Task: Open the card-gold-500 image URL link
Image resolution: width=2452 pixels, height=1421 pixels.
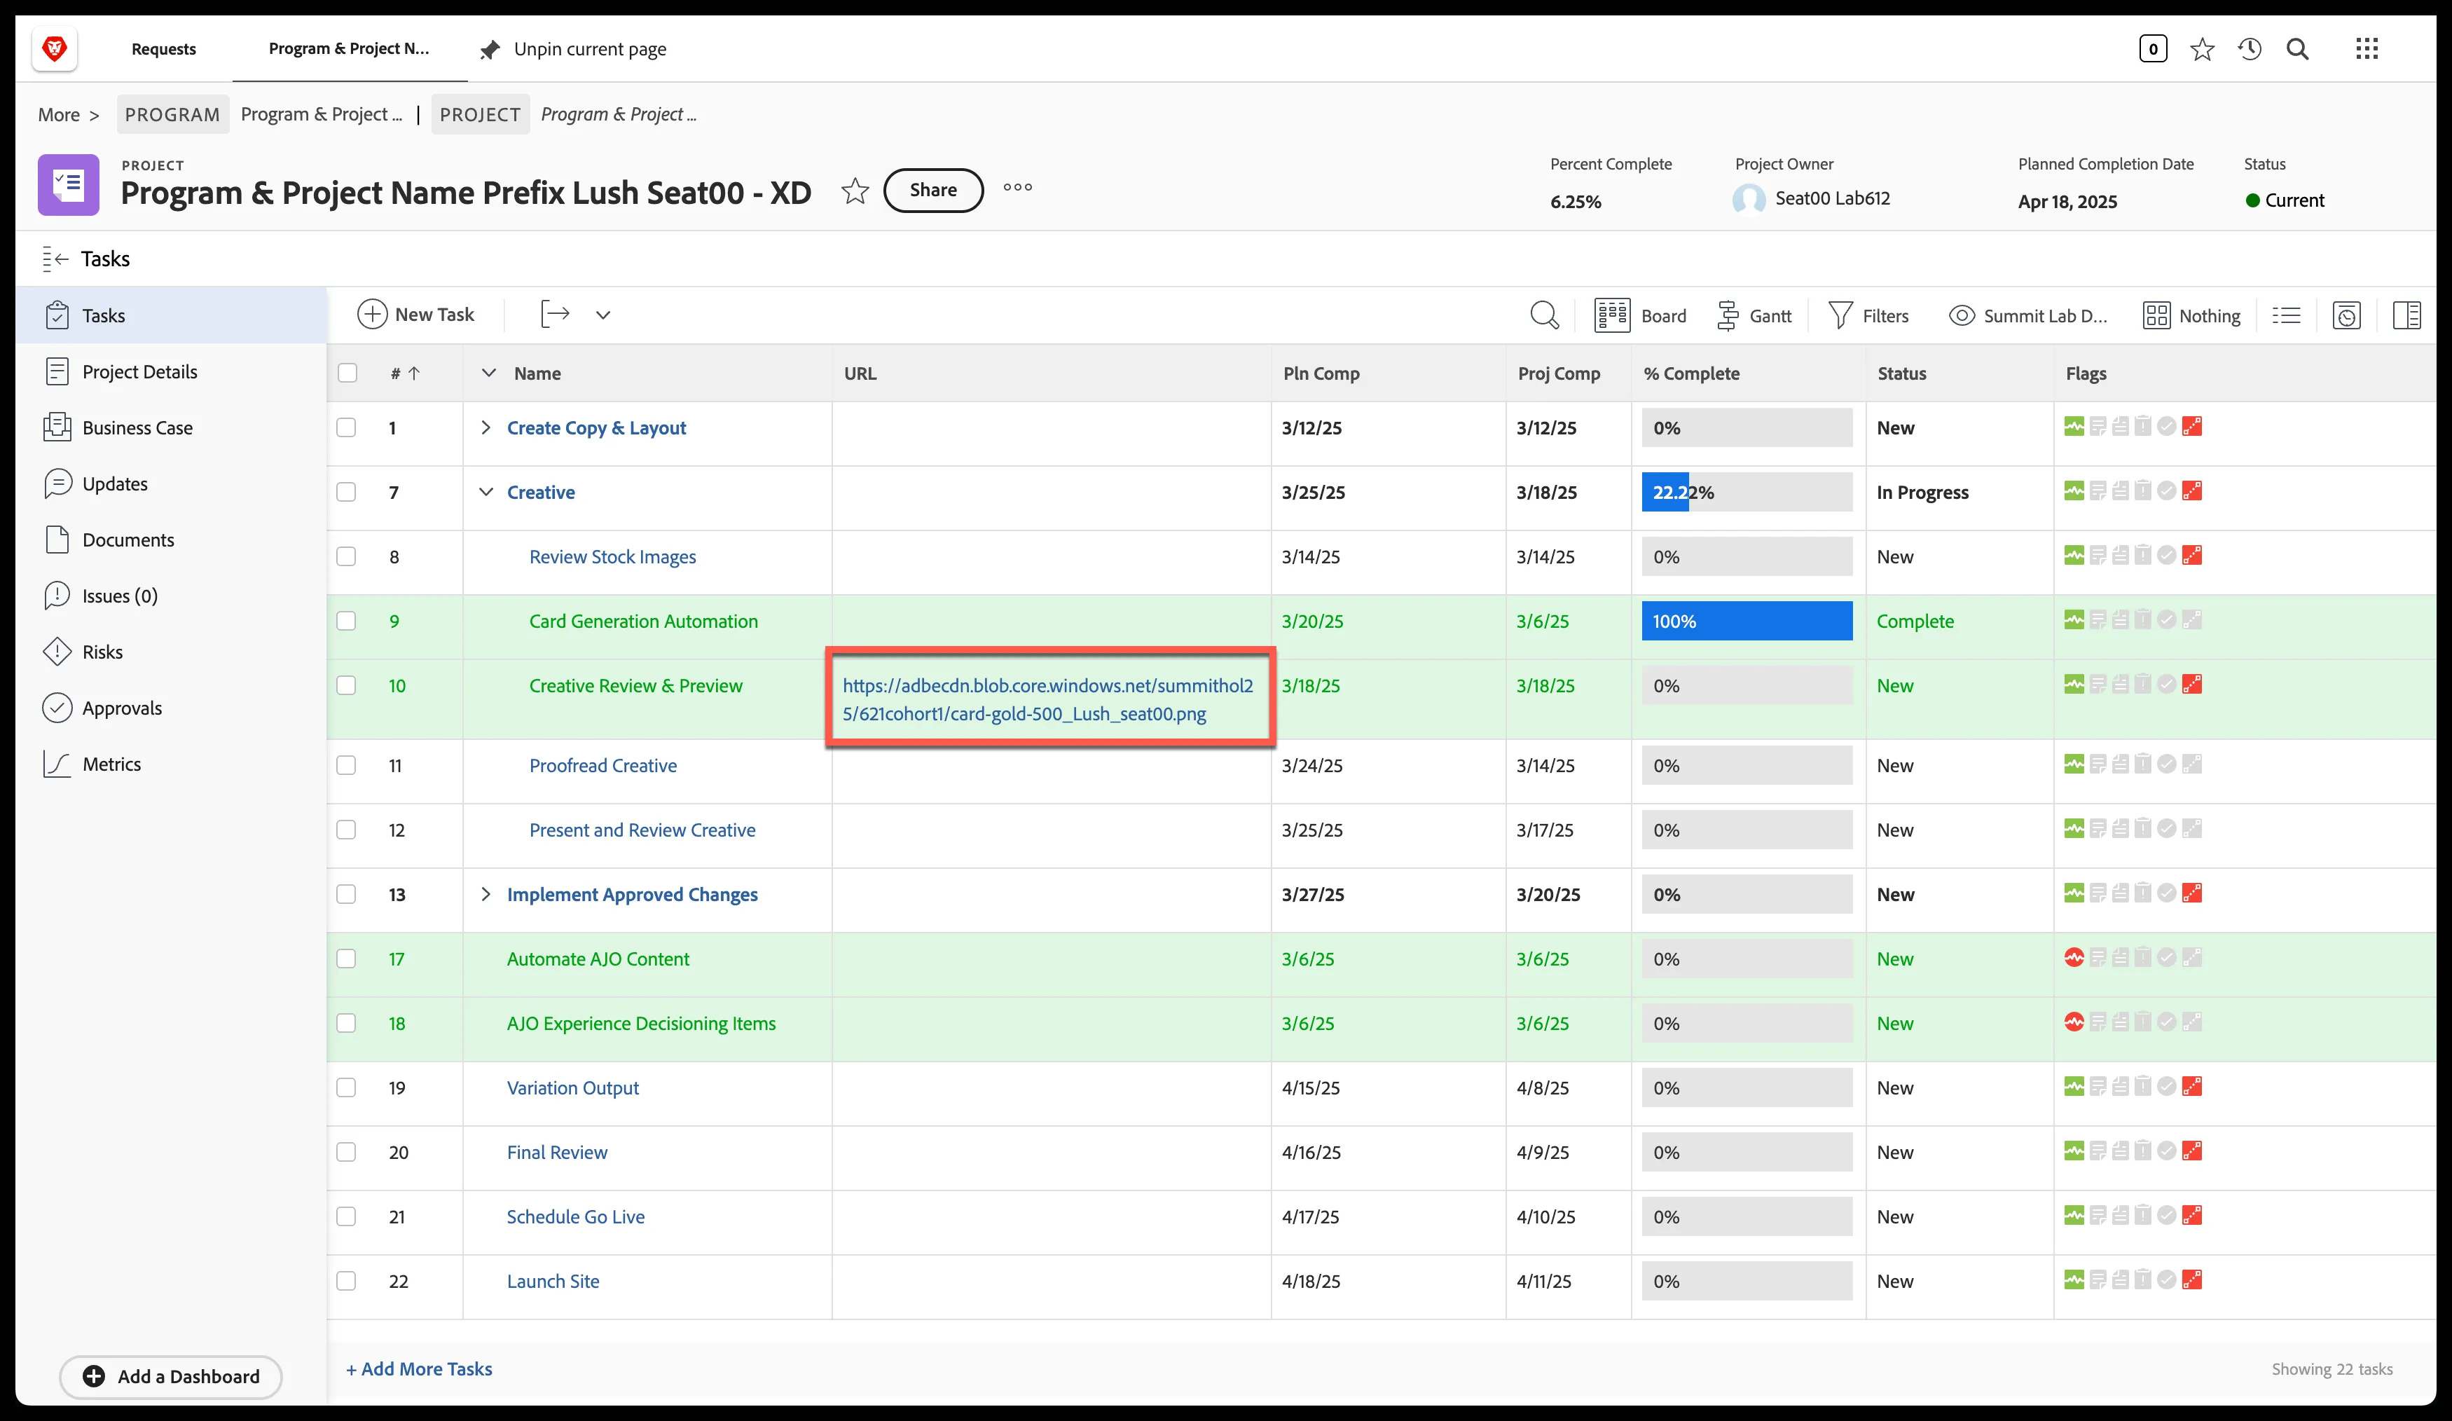Action: (1048, 699)
